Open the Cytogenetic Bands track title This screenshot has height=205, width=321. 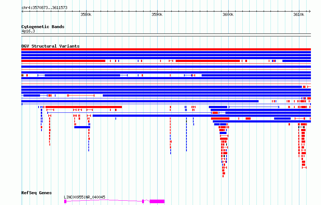(43, 27)
